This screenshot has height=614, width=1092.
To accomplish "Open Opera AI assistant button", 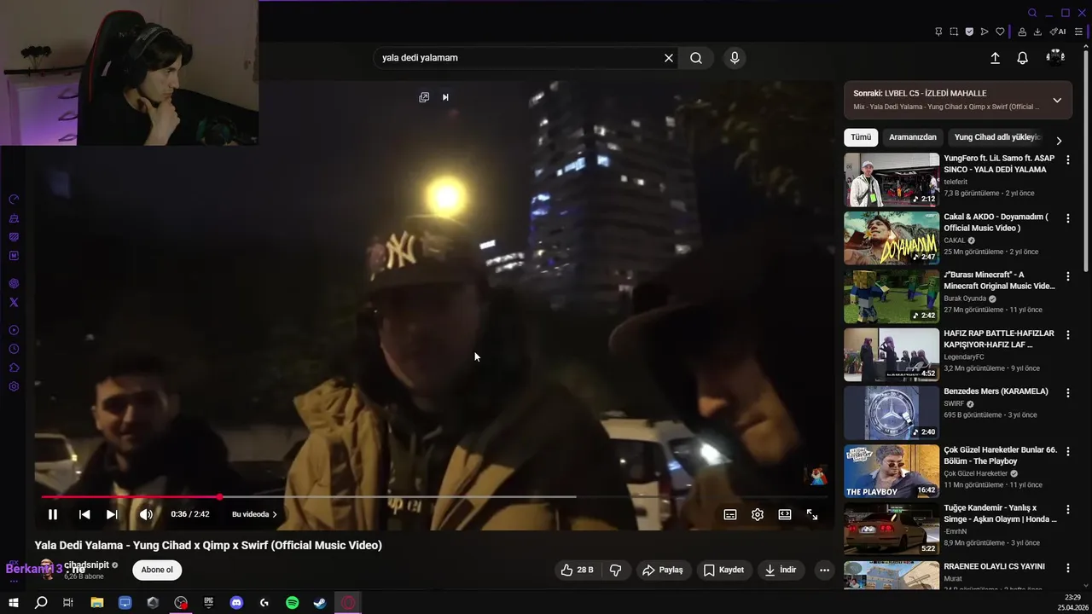I will [1058, 32].
